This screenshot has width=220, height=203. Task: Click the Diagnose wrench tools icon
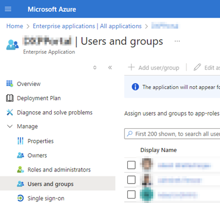coord(10,112)
